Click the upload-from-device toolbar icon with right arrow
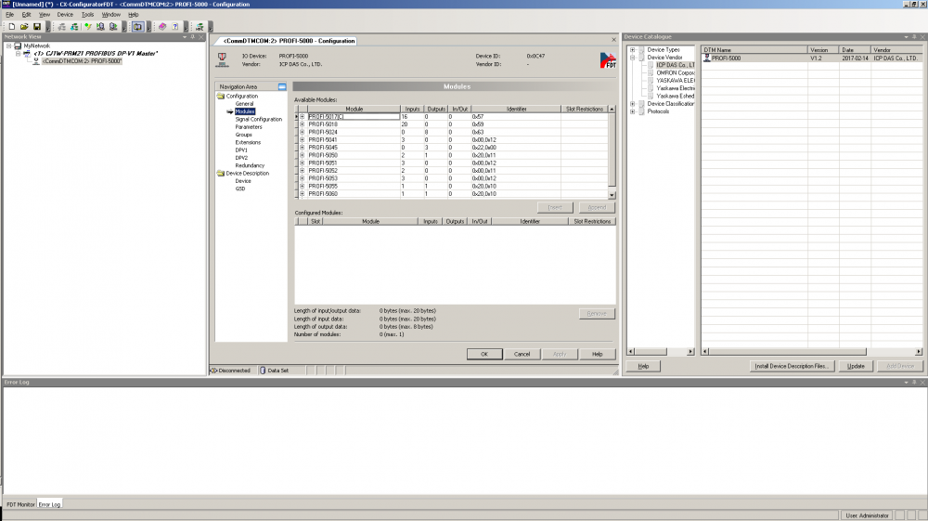The image size is (928, 521). [x=113, y=27]
